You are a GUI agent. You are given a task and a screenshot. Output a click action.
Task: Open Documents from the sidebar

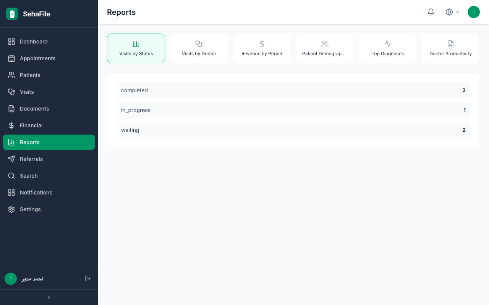tap(49, 109)
